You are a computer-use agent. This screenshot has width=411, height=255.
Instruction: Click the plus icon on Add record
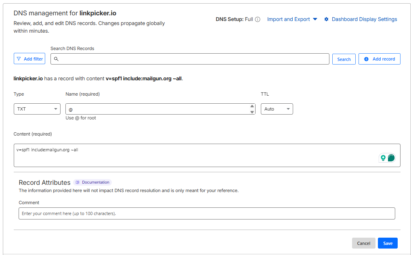pyautogui.click(x=366, y=59)
